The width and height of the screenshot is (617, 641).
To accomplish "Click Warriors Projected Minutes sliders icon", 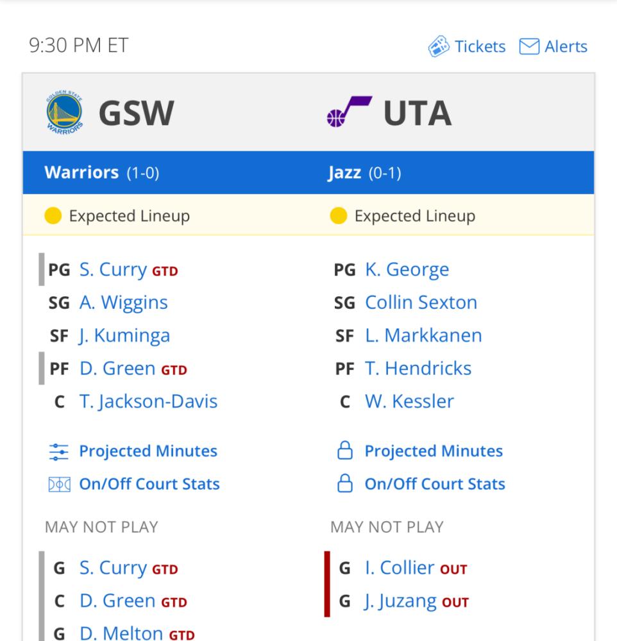I will tap(59, 452).
